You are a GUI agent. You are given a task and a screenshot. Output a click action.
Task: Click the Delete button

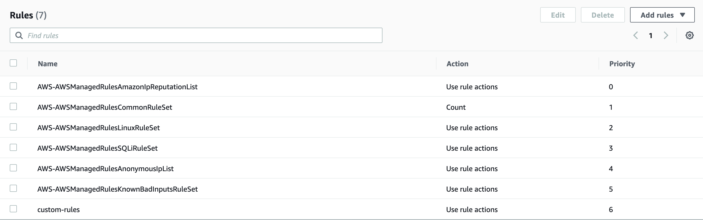click(603, 15)
